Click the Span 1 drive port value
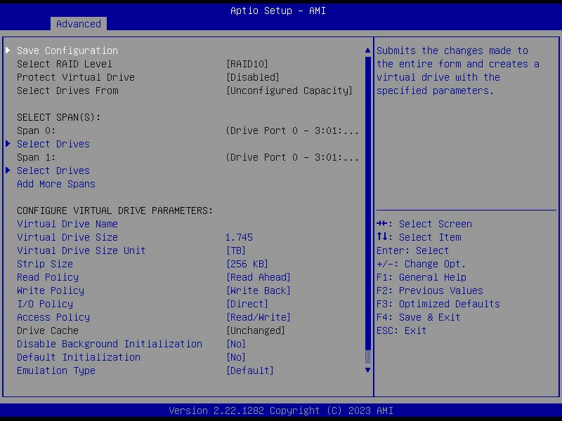562x421 pixels. coord(292,157)
